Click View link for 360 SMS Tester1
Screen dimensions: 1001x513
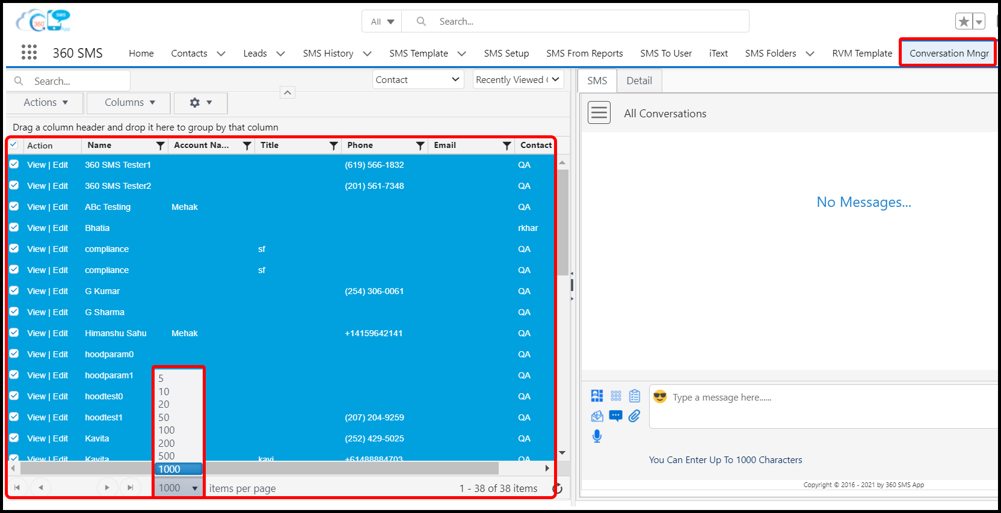tap(36, 165)
